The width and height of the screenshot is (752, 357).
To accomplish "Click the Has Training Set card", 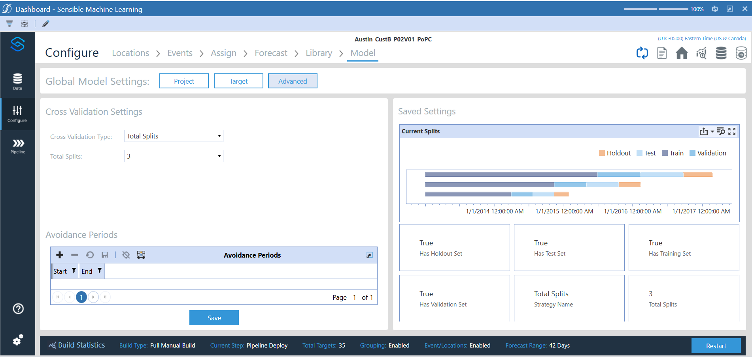I will point(684,248).
